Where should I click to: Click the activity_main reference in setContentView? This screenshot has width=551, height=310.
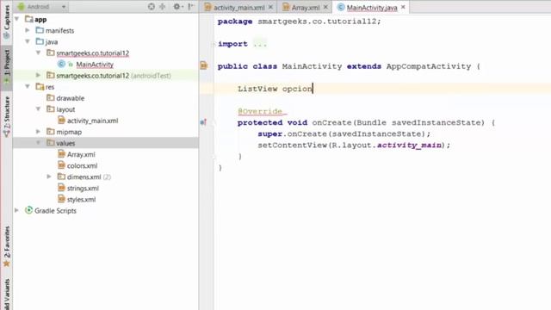tap(410, 146)
